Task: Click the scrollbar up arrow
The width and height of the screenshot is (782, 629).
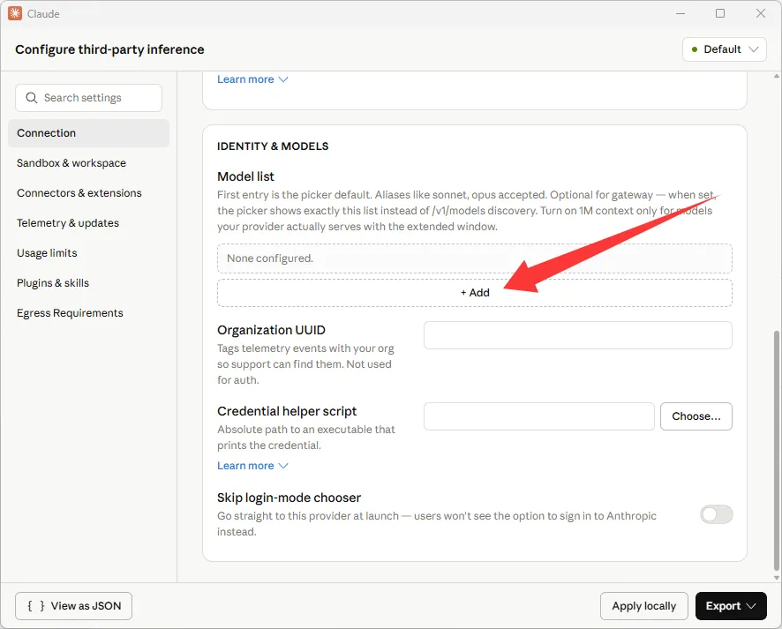Action: (777, 76)
